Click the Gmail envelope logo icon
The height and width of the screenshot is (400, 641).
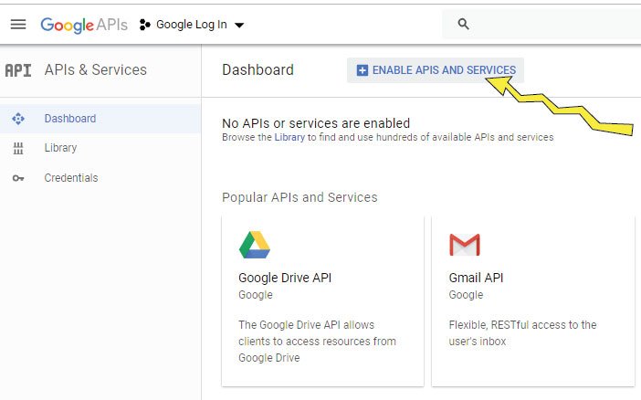[x=465, y=245]
